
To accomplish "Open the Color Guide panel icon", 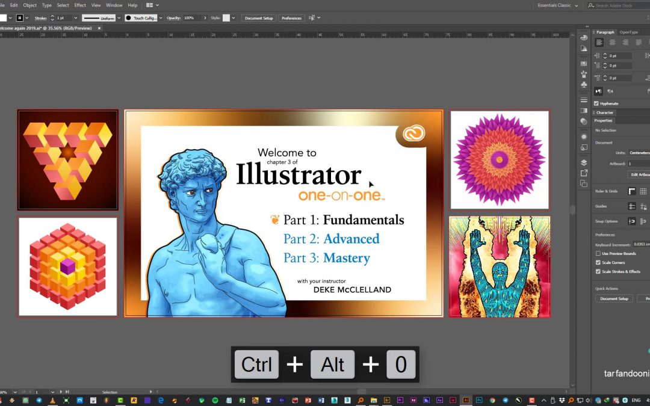I will (584, 48).
